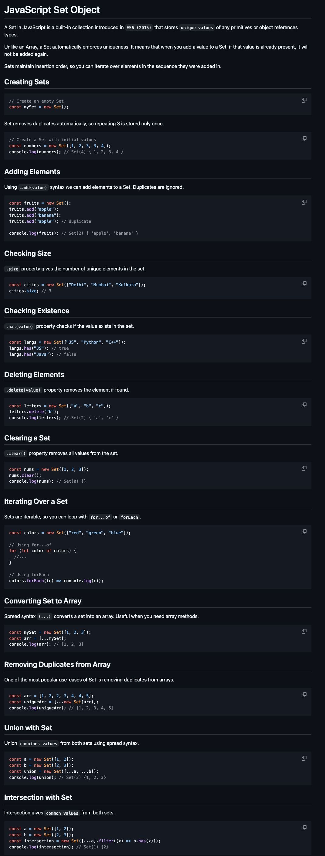Click the Iterating Over a Set heading
Screen dimensions: 325x856
(36, 501)
